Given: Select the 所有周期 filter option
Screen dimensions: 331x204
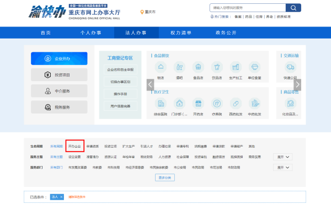Looking at the screenshot, I should pyautogui.click(x=56, y=146).
